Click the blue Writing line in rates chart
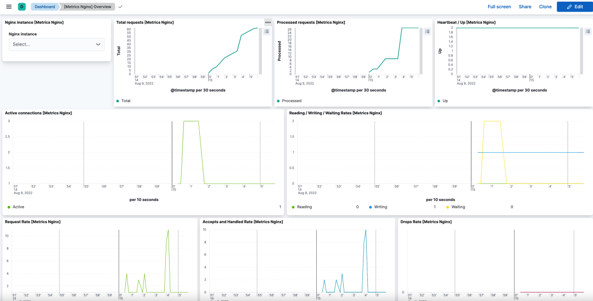 [x=529, y=152]
